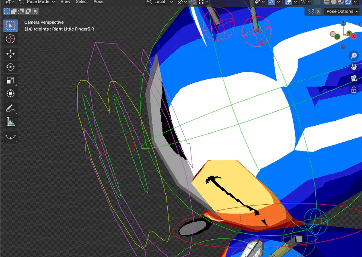Switch to Wireframe viewport shading
Screen dimensions: 362x257
click(x=327, y=2)
